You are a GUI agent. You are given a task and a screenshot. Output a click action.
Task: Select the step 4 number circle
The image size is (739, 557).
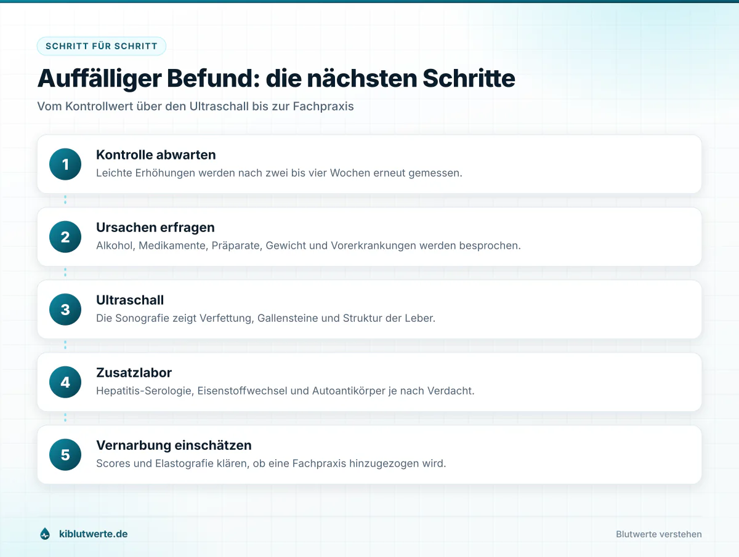pyautogui.click(x=65, y=382)
